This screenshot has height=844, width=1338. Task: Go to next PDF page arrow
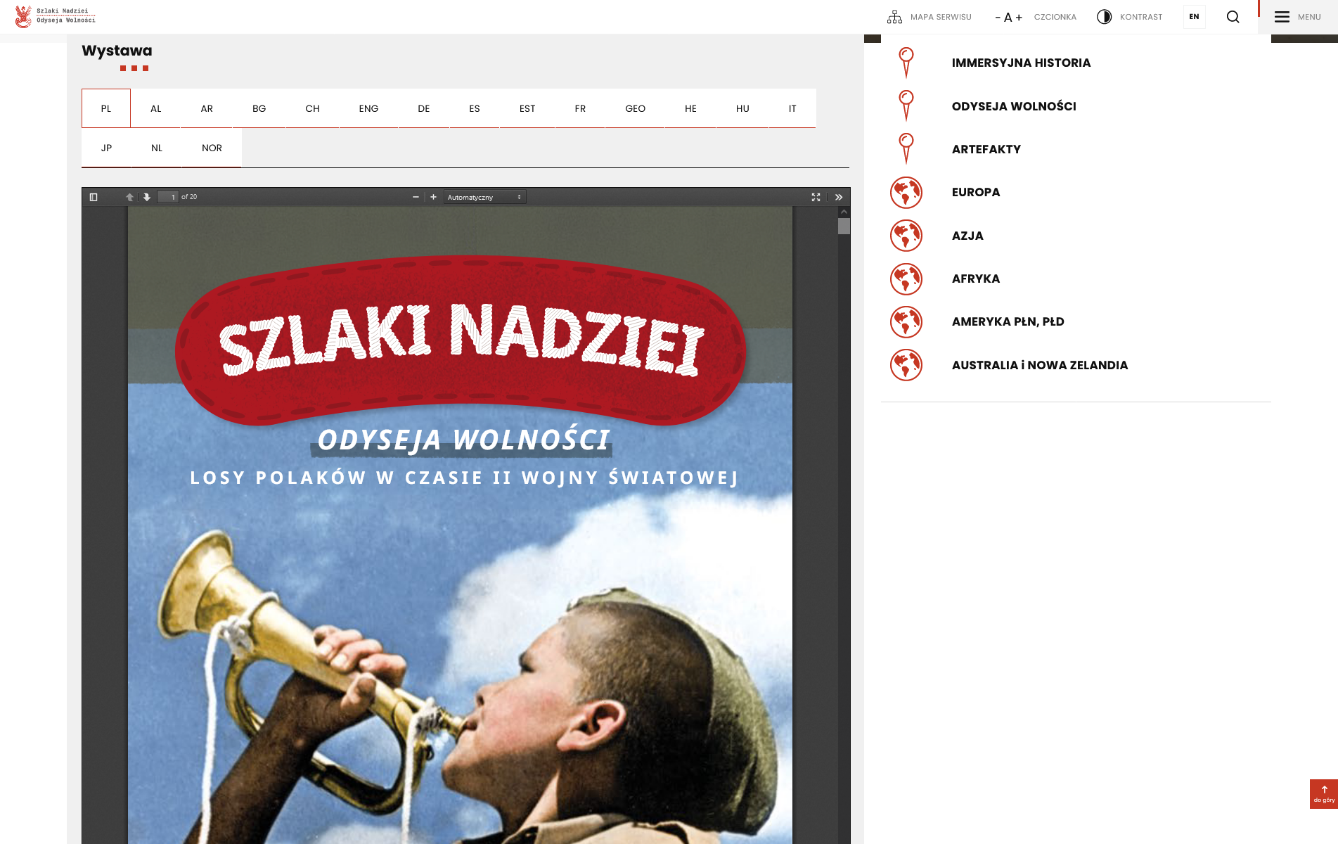click(x=147, y=197)
